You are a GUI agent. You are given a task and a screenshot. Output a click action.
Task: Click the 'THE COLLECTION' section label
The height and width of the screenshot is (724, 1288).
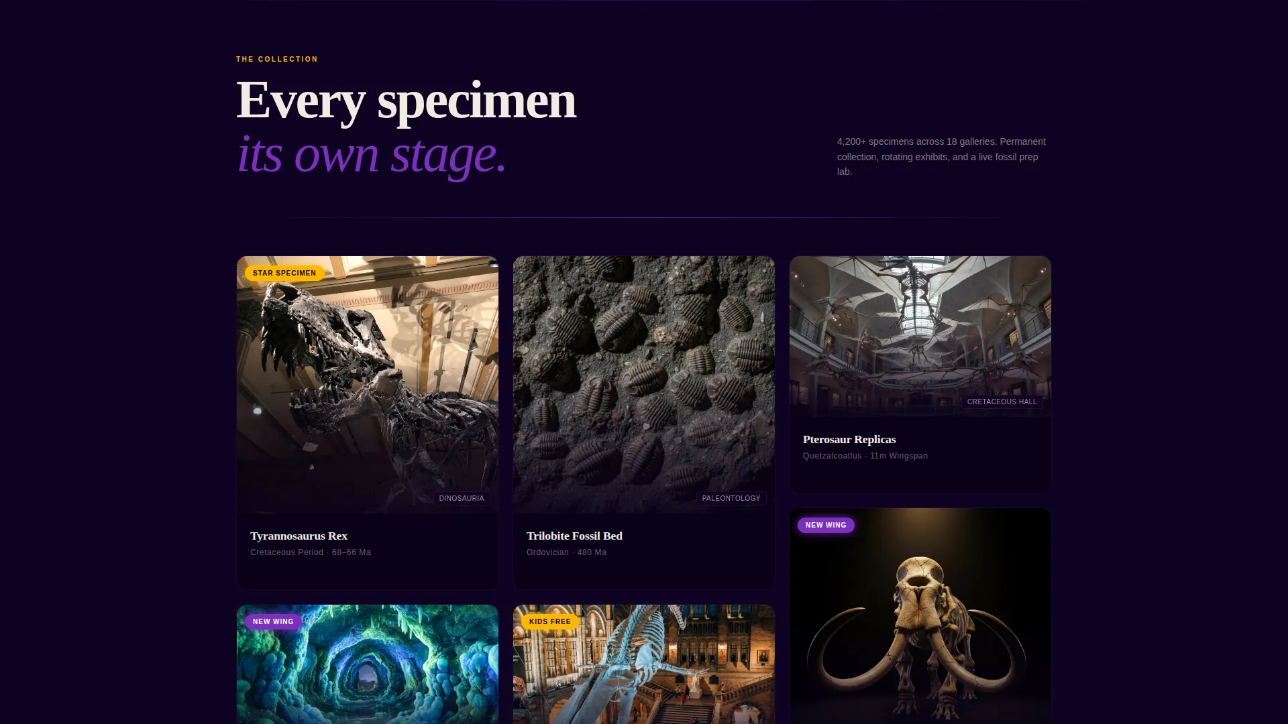tap(277, 59)
